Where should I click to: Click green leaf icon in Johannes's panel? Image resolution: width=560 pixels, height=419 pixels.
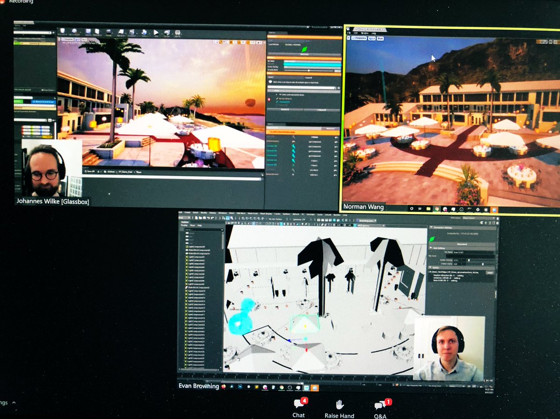(304, 49)
